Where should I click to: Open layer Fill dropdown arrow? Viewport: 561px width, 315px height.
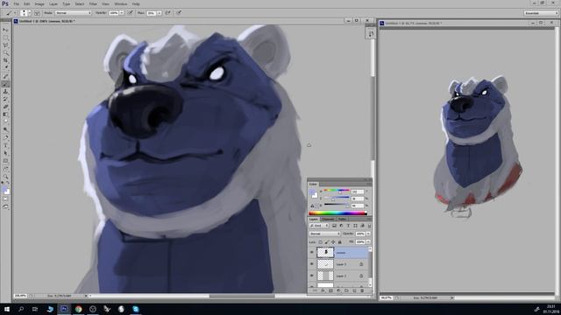tap(368, 241)
